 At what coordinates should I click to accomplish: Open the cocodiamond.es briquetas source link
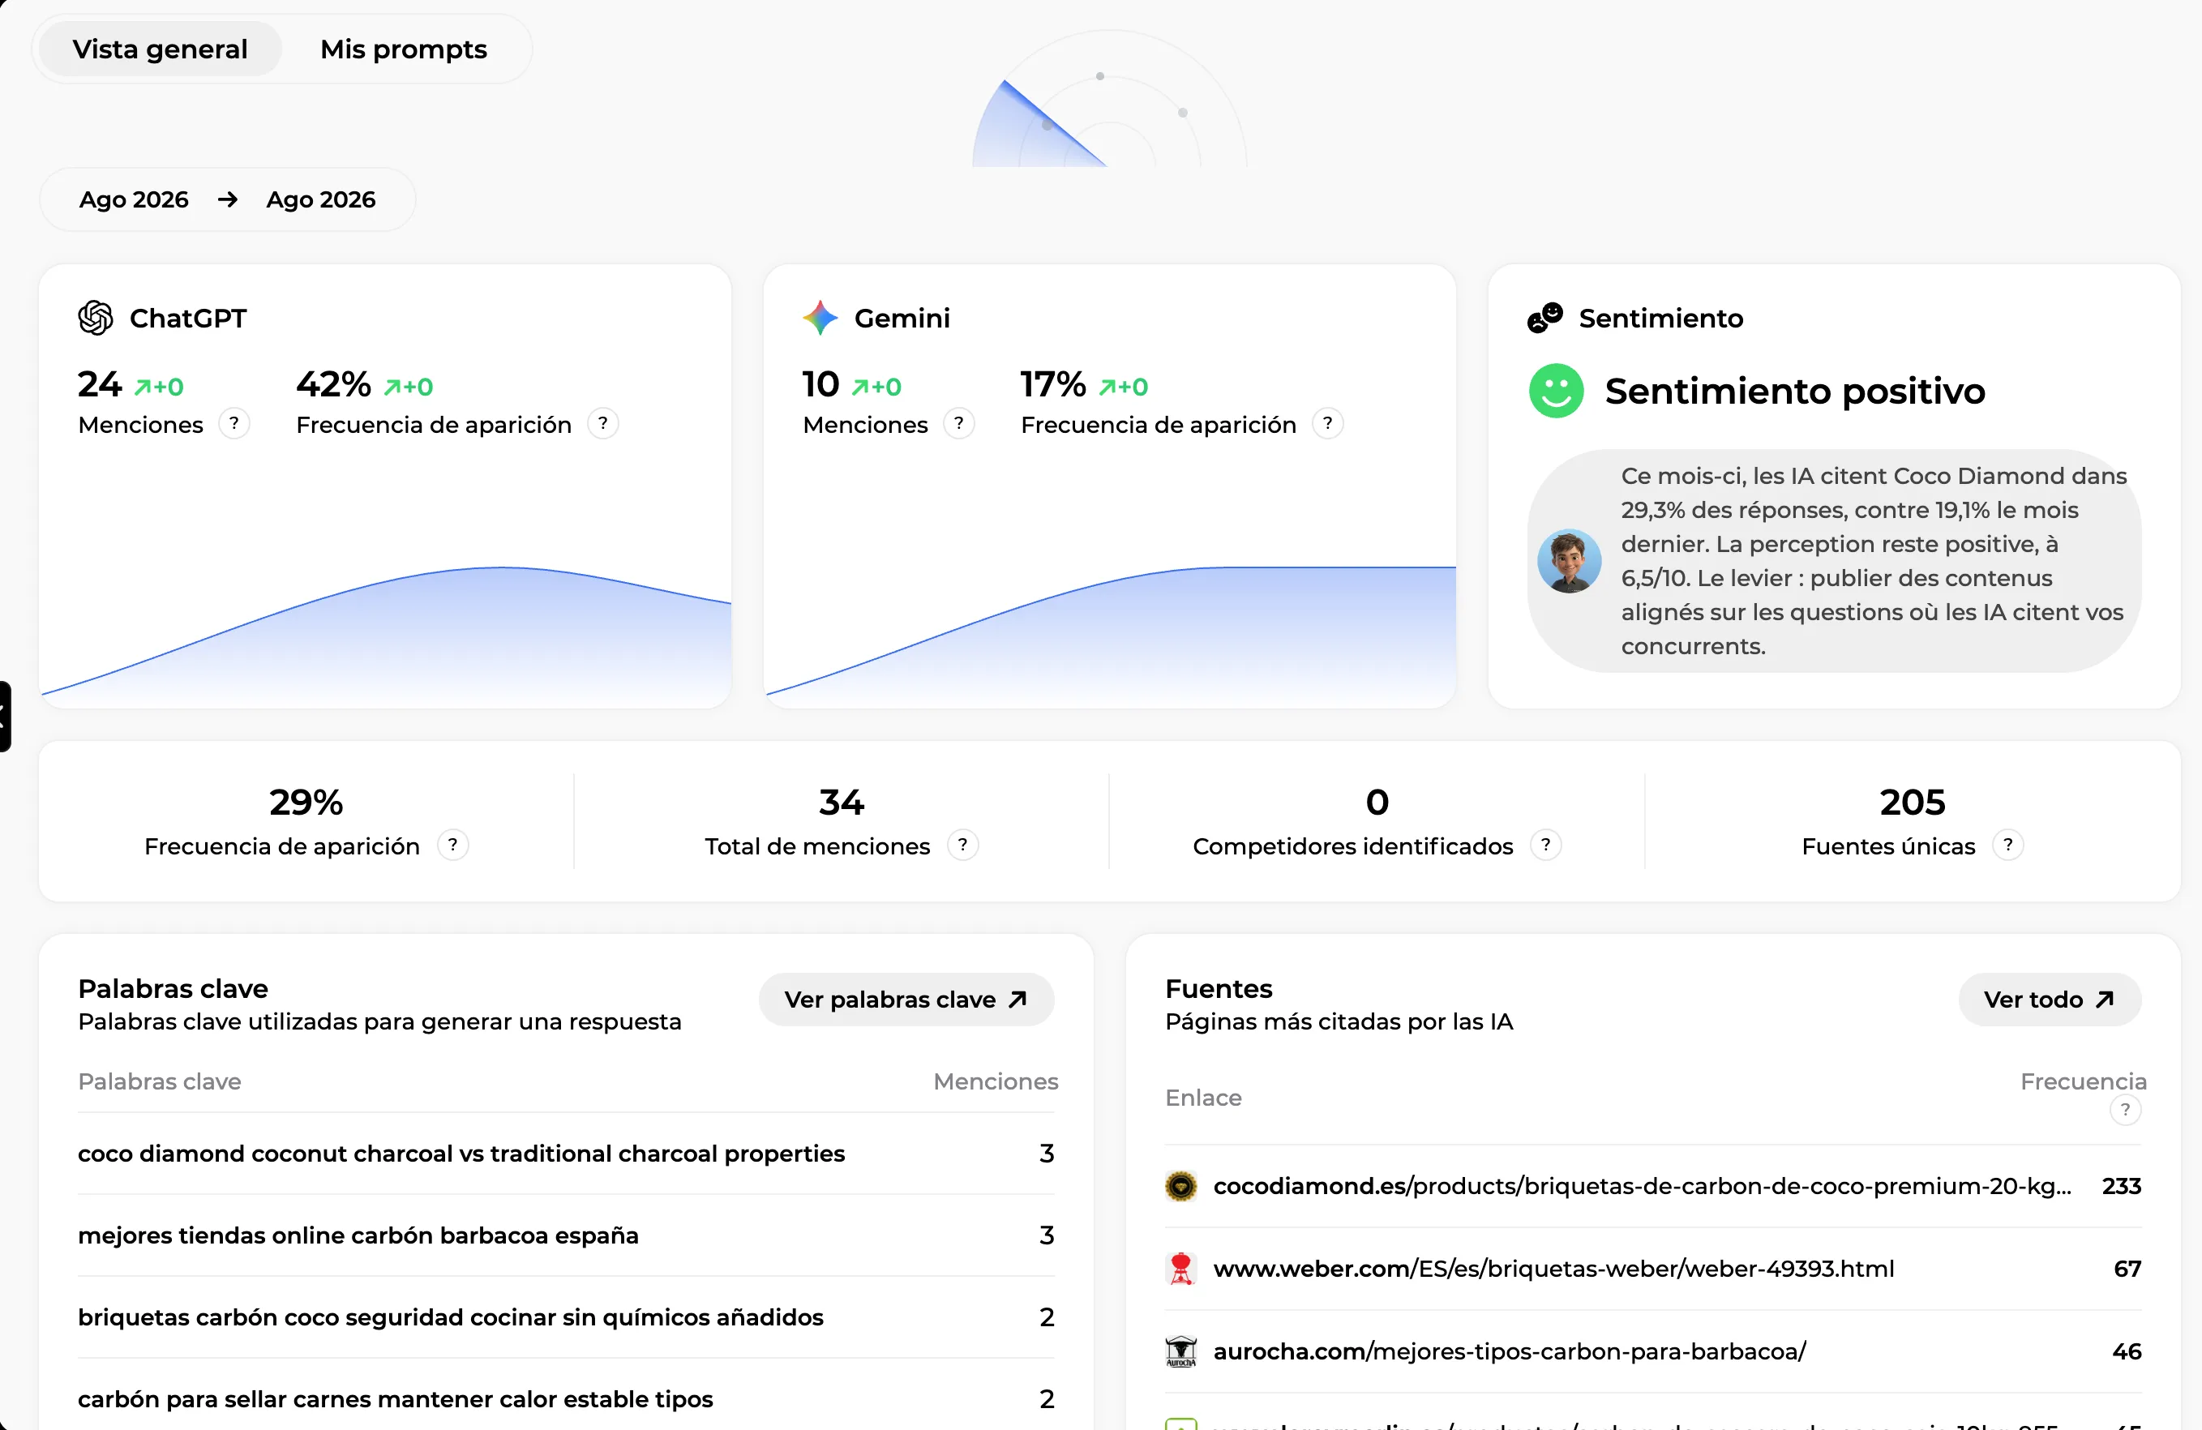(1643, 1187)
